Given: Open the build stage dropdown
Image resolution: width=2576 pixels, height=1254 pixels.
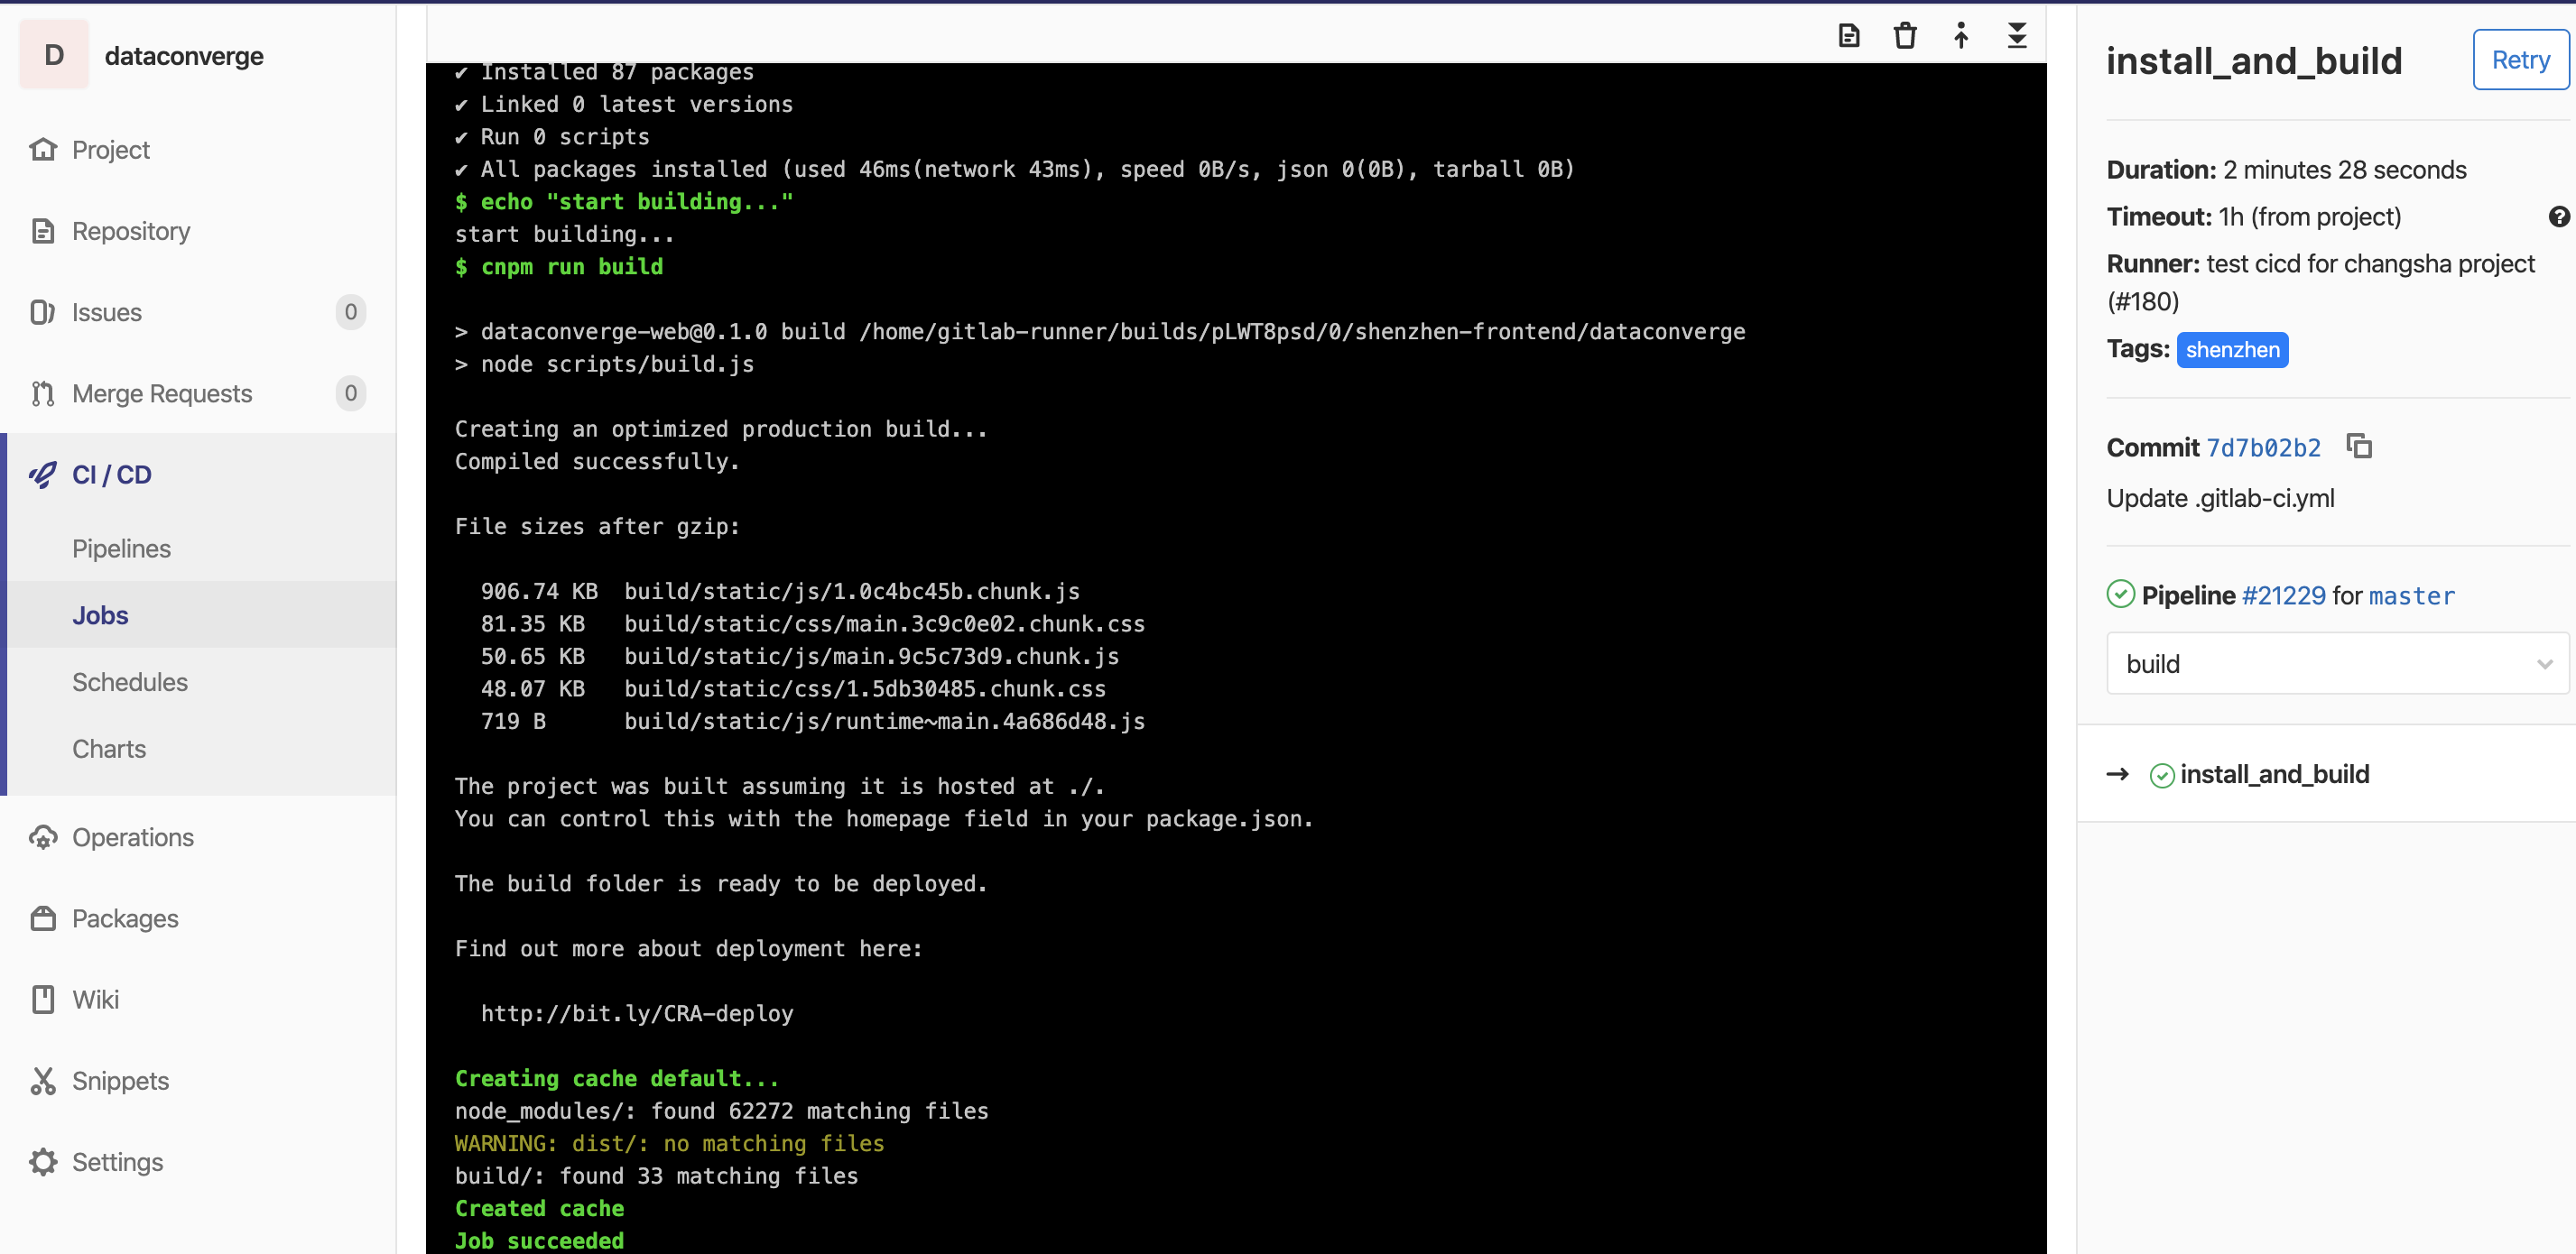Looking at the screenshot, I should [x=2336, y=663].
